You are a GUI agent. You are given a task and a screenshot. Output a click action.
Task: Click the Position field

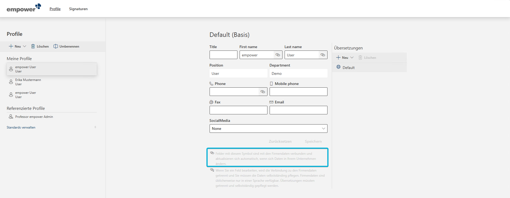tap(239, 73)
